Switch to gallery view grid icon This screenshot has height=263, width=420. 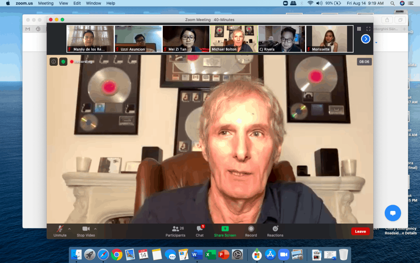tap(359, 29)
